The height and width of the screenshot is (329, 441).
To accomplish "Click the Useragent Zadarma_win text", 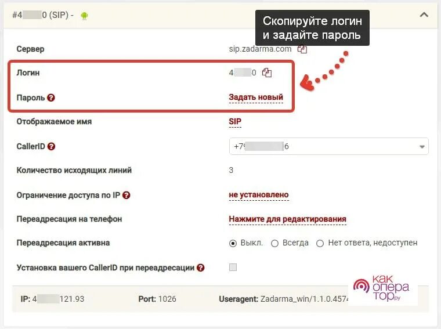I will coord(284,299).
